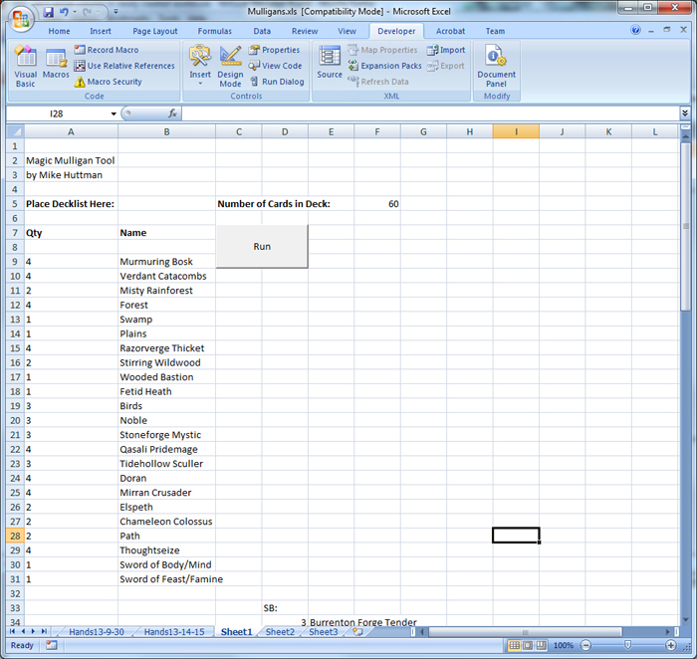Select all cells with corner button

click(x=15, y=131)
